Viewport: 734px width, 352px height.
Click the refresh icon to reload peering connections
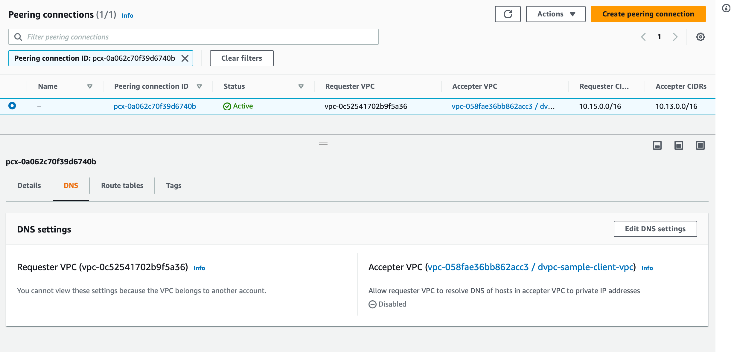[508, 14]
